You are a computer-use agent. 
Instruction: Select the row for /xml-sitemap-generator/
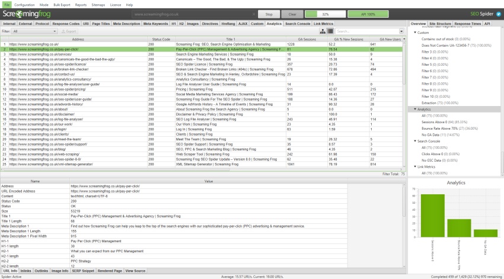202,165
